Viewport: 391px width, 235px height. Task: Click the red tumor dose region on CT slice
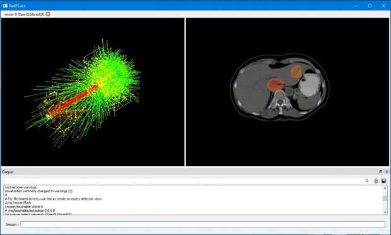point(276,85)
